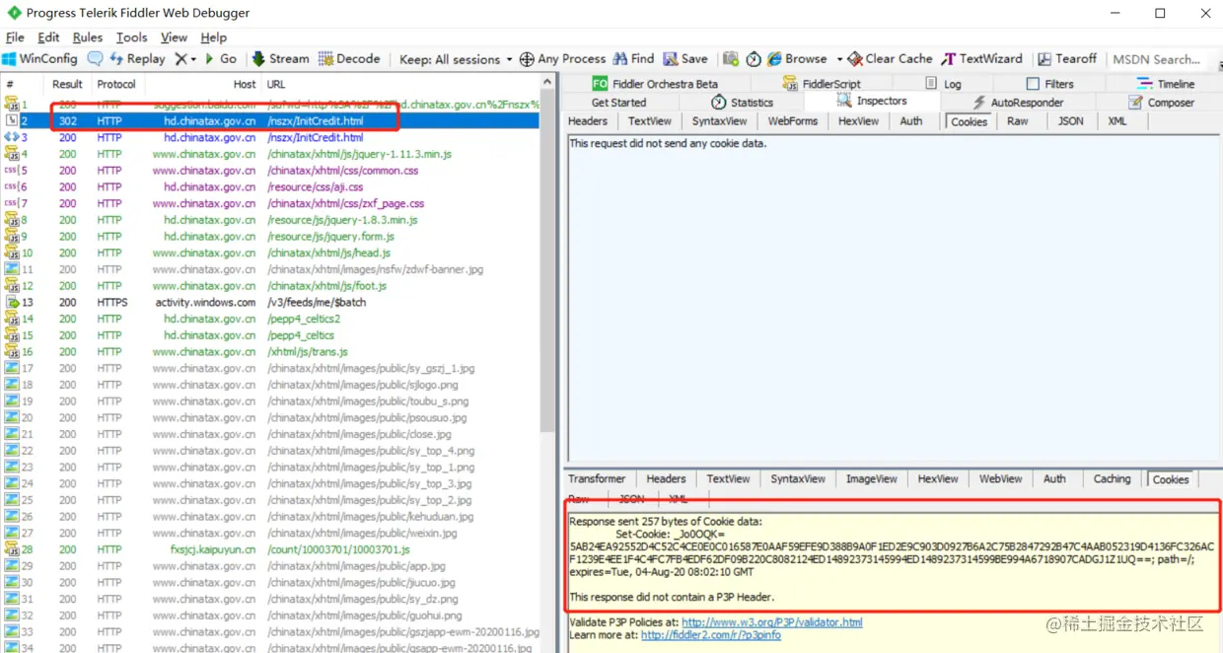Open the Browse dropdown arrow

(x=839, y=59)
